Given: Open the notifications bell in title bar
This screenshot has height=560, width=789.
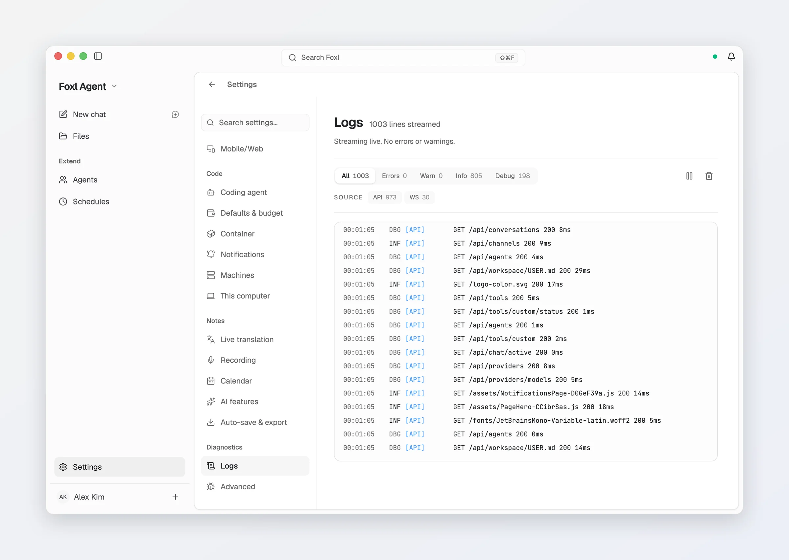Looking at the screenshot, I should 731,57.
